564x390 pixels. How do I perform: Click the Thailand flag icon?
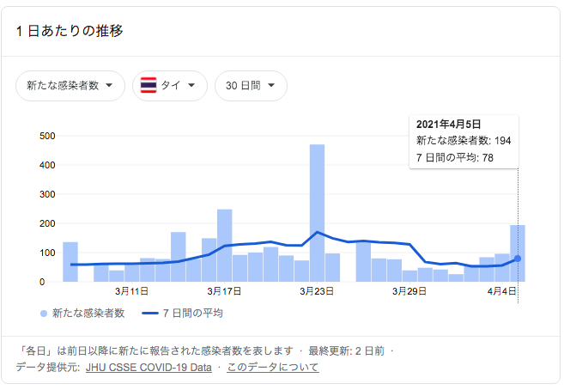pos(149,86)
